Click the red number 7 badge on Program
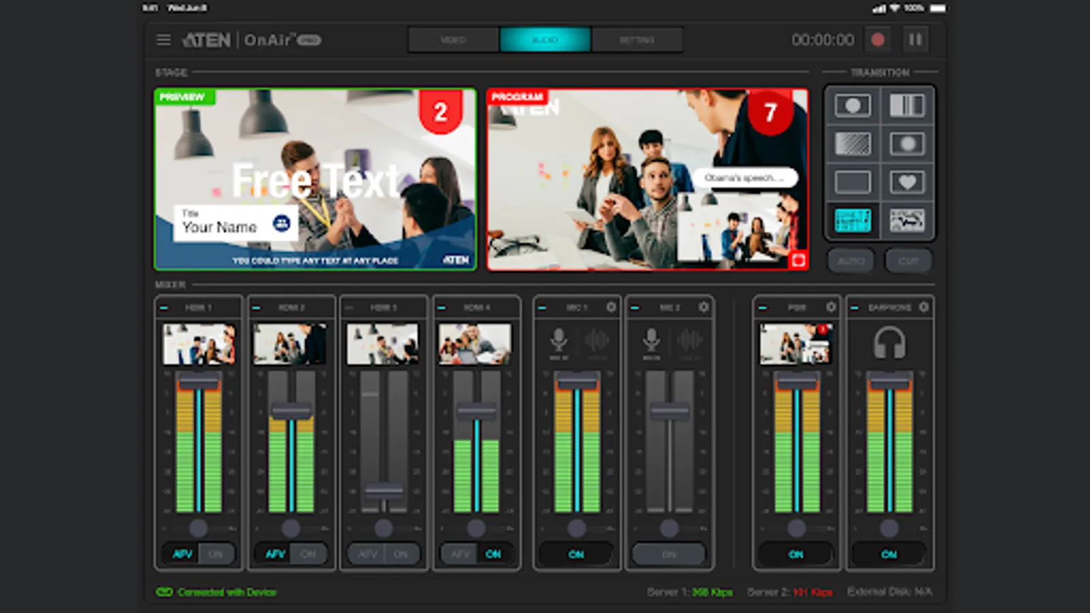The image size is (1090, 613). click(770, 112)
